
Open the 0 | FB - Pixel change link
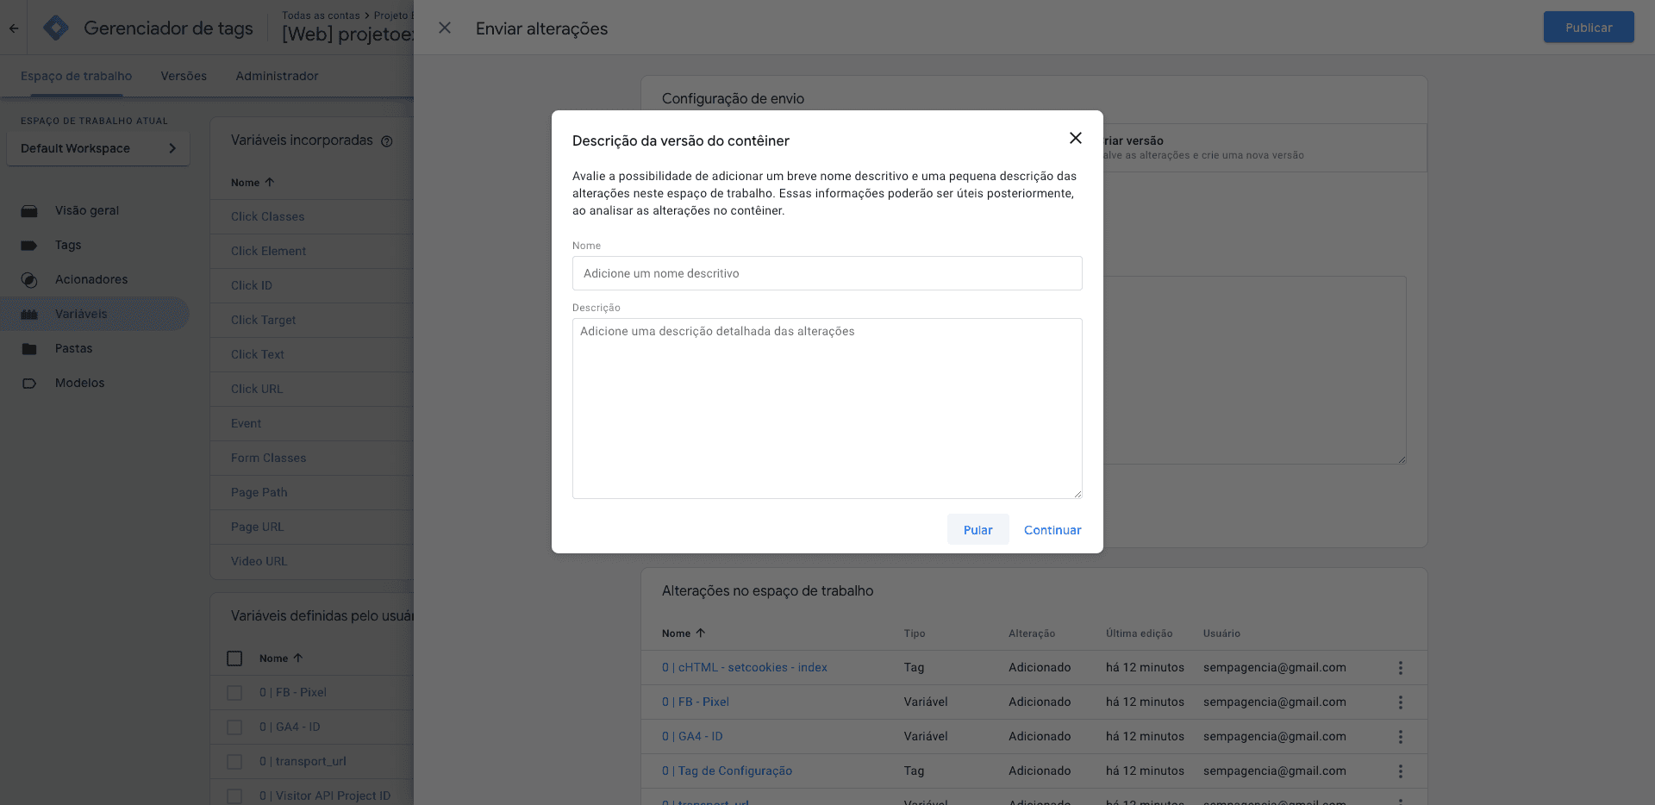696,702
